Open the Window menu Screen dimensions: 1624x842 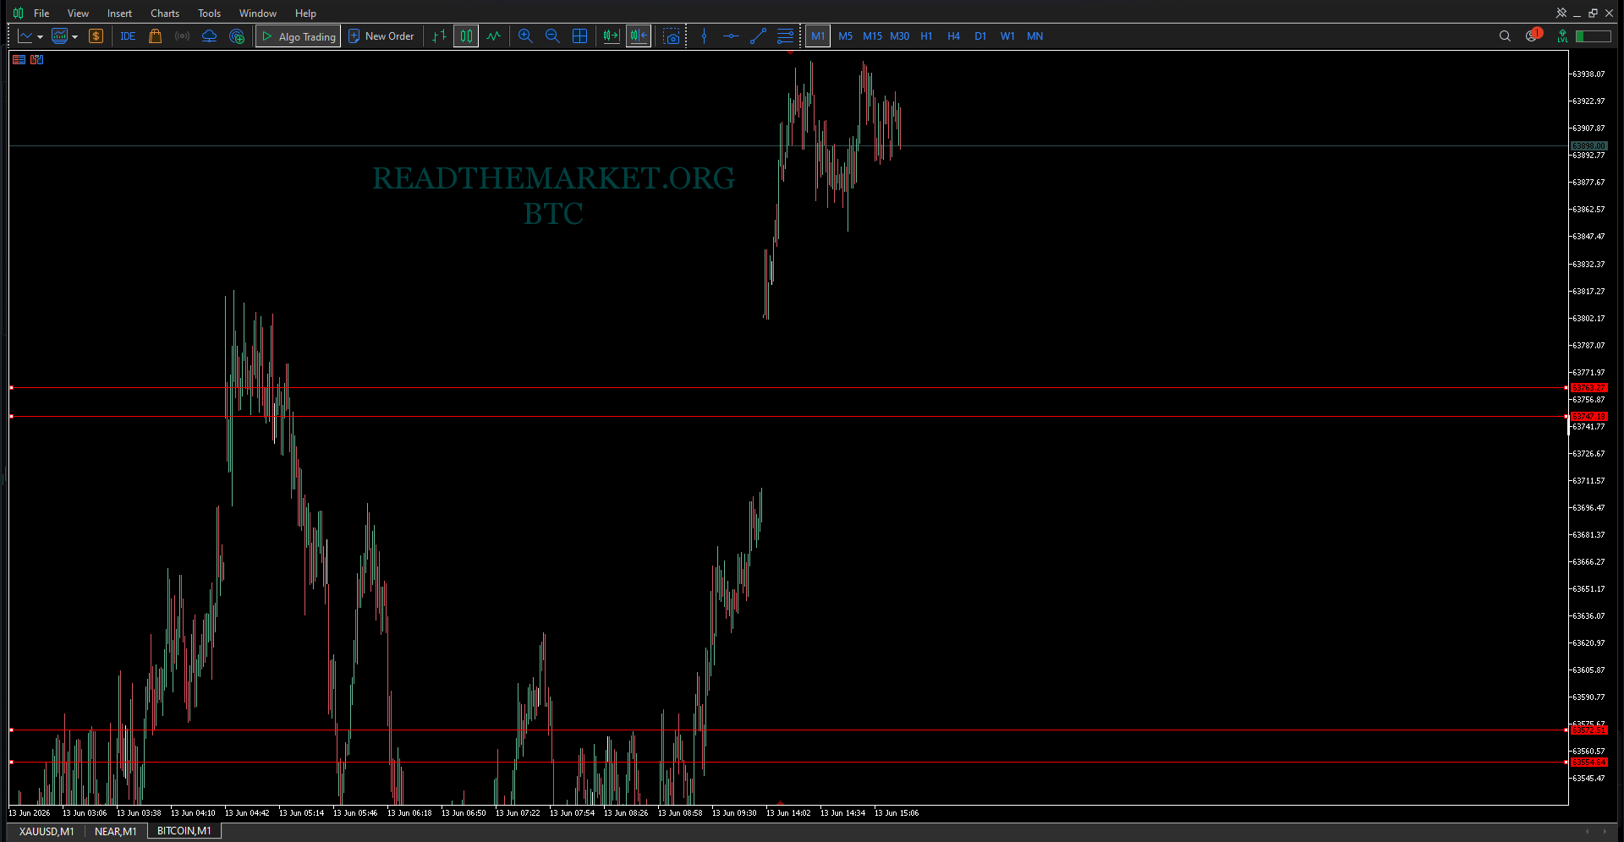(x=258, y=14)
